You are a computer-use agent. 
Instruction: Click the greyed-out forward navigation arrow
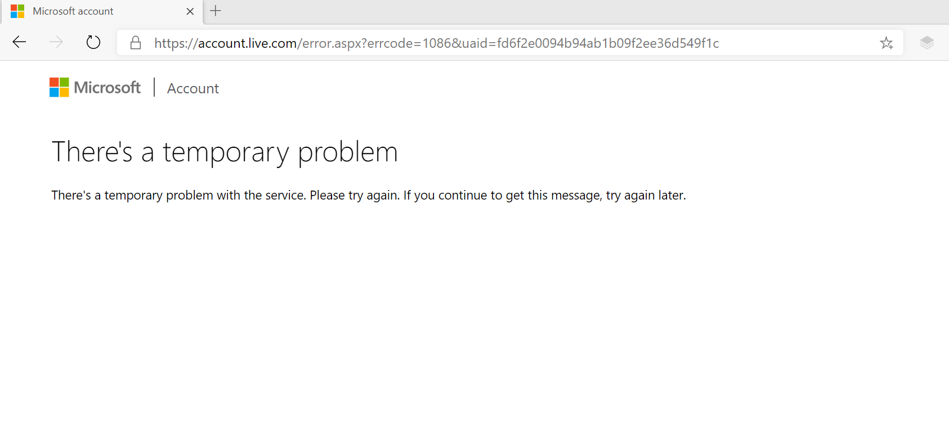pos(56,42)
